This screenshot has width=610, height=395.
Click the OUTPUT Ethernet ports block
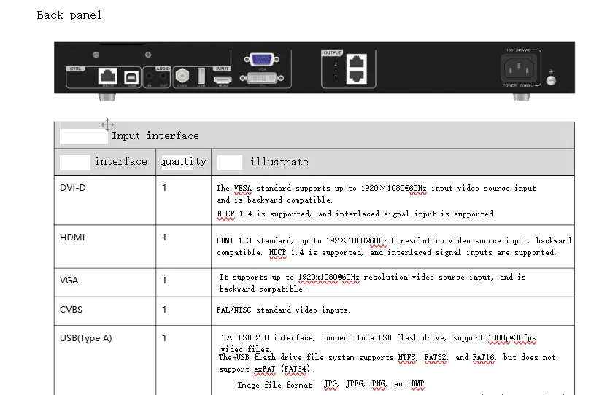tap(356, 69)
